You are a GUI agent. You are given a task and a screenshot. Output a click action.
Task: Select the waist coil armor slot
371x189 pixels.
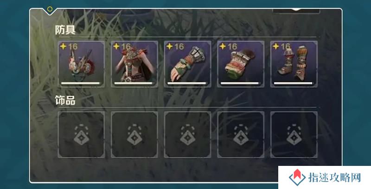coord(241,64)
